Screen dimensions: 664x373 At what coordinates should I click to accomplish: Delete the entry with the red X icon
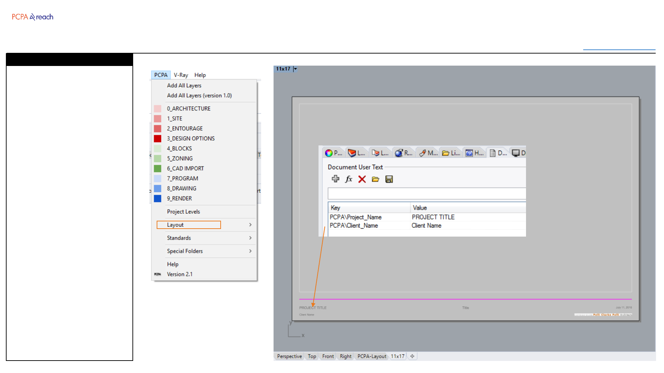click(x=362, y=179)
